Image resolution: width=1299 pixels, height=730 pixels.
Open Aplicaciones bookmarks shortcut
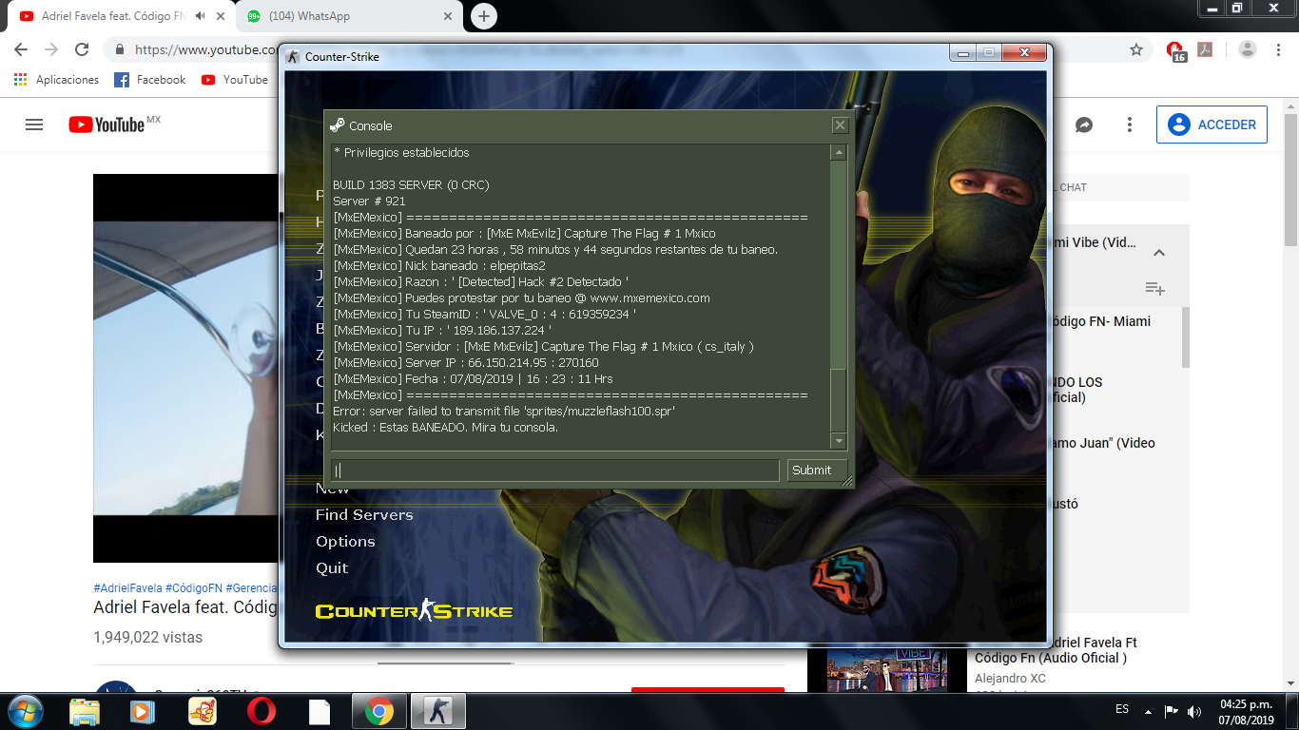click(x=57, y=80)
